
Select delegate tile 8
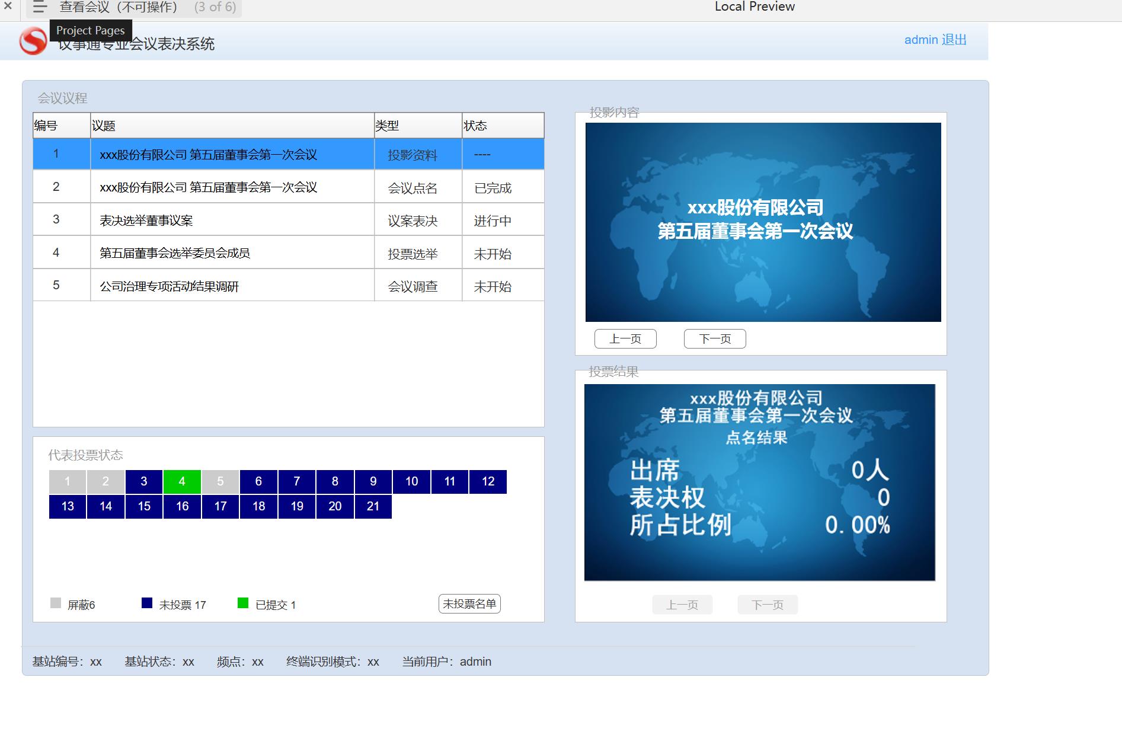[x=335, y=481]
